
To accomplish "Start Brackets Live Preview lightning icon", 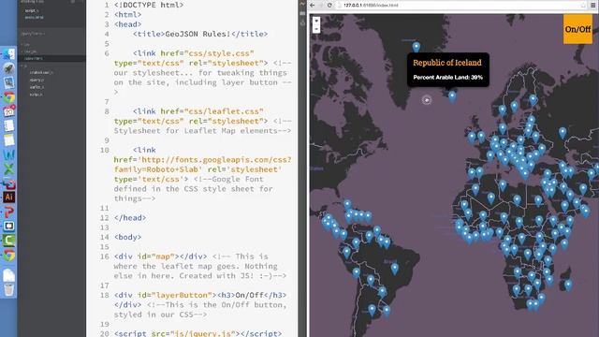I will tap(302, 4).
